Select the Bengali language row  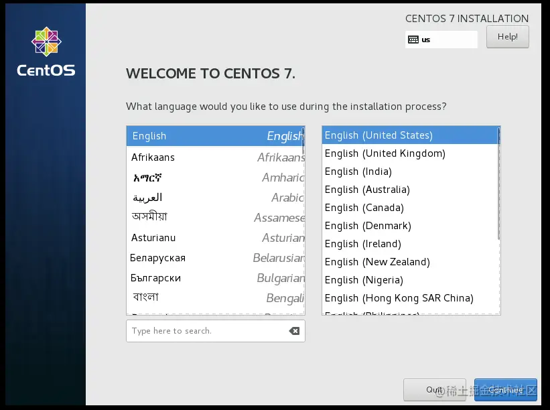tap(215, 297)
